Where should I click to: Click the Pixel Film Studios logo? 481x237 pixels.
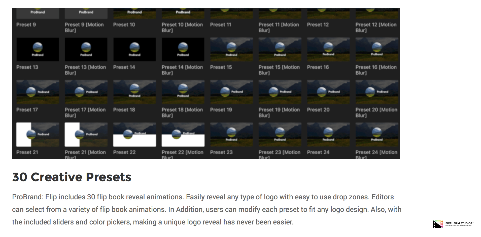click(453, 224)
